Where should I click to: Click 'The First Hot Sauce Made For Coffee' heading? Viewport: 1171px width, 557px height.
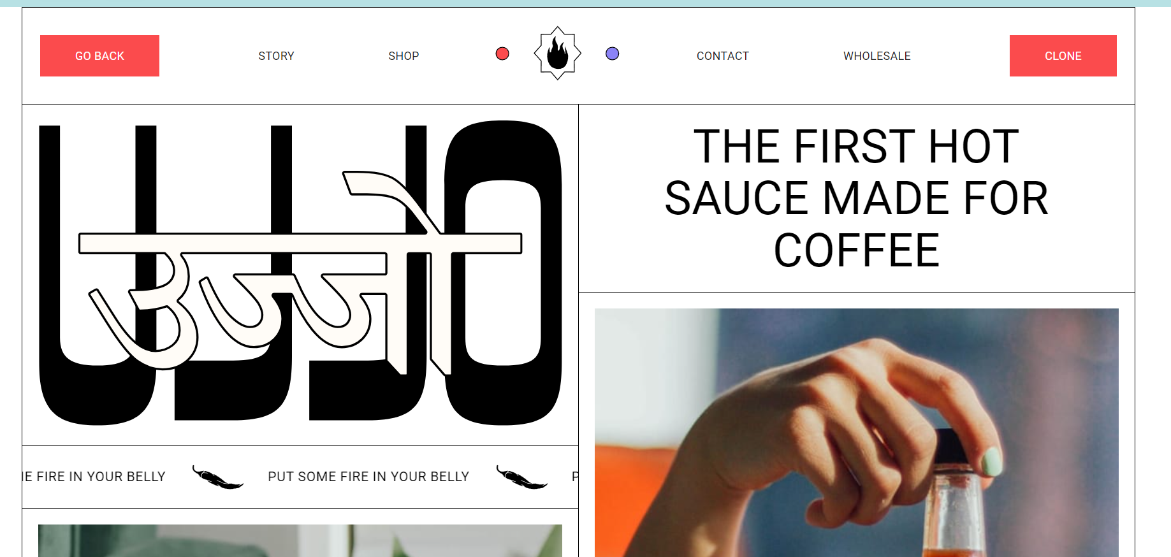point(856,198)
